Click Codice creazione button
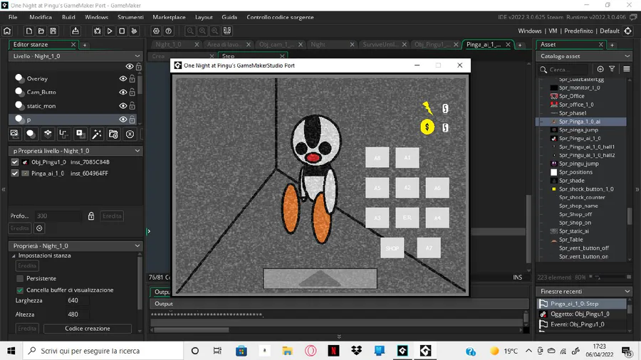 click(88, 329)
